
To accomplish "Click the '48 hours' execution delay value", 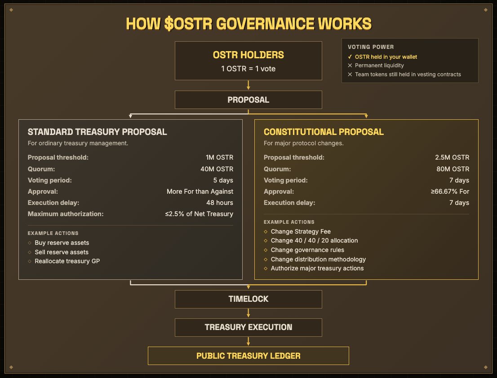I will (220, 203).
